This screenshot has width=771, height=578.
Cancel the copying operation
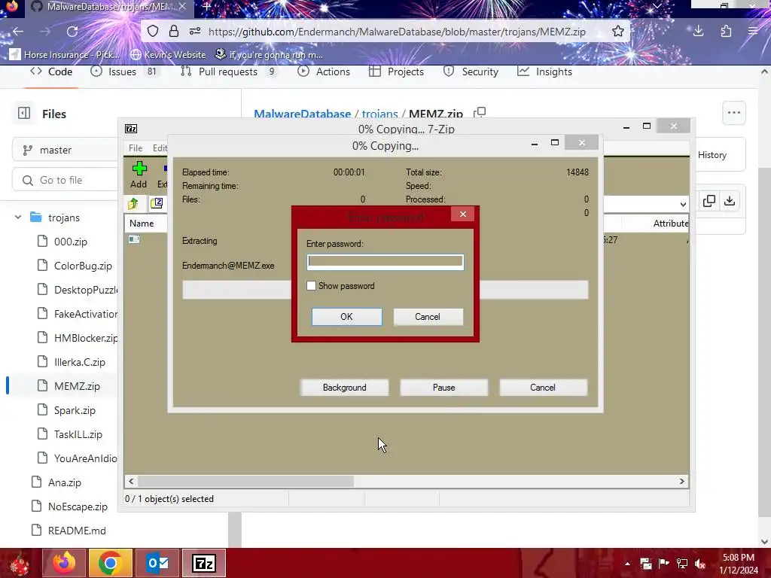(x=543, y=388)
